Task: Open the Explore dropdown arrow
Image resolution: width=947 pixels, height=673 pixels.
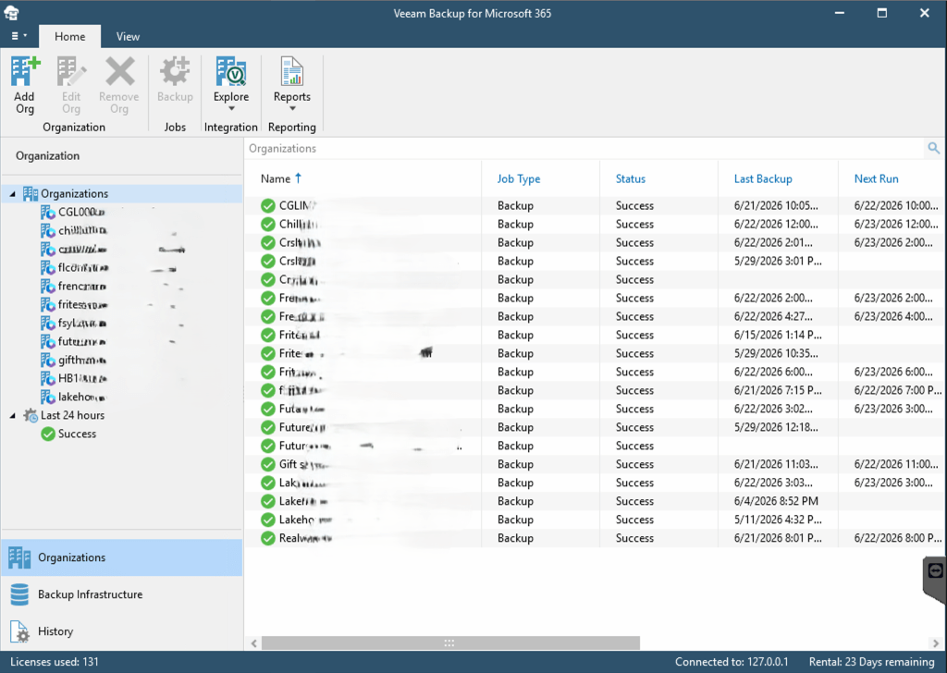Action: click(x=231, y=109)
